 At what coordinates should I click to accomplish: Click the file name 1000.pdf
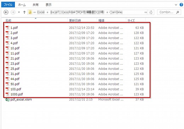pyautogui.click(x=17, y=94)
